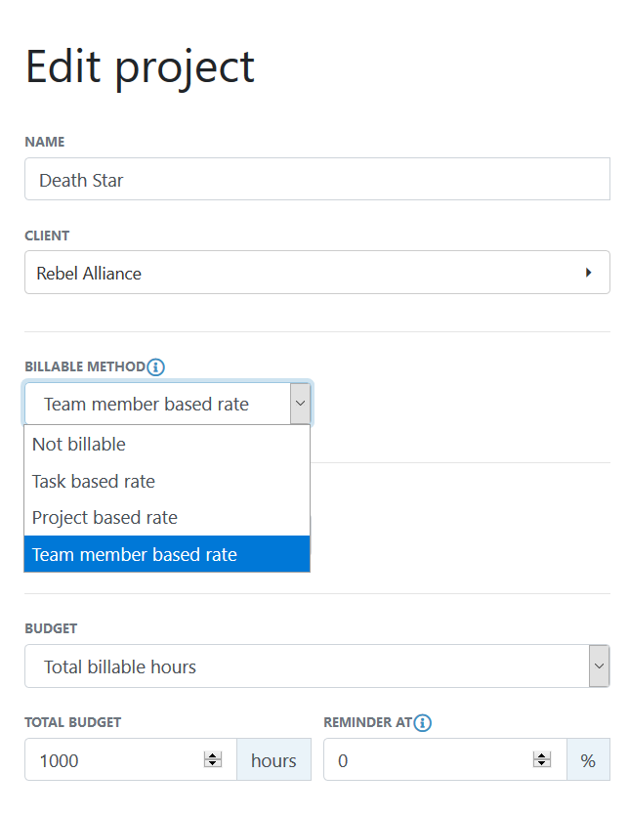Click the down stepper arrow on Total Budget

tap(213, 764)
